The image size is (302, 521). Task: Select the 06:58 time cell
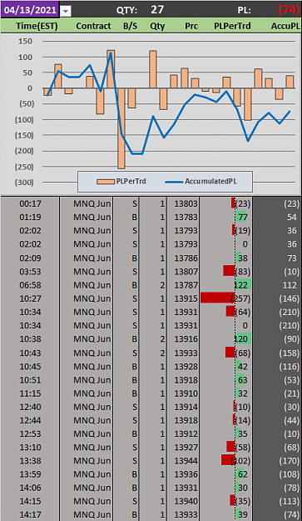30,285
